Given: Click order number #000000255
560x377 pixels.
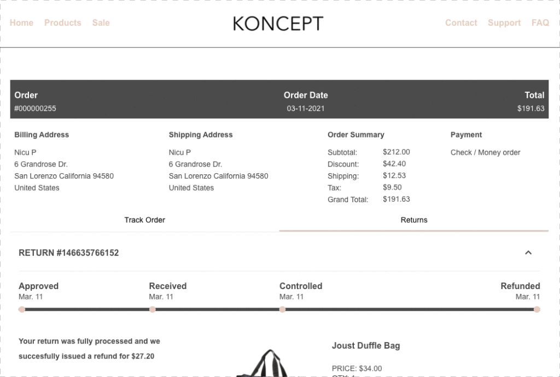Looking at the screenshot, I should pos(35,108).
